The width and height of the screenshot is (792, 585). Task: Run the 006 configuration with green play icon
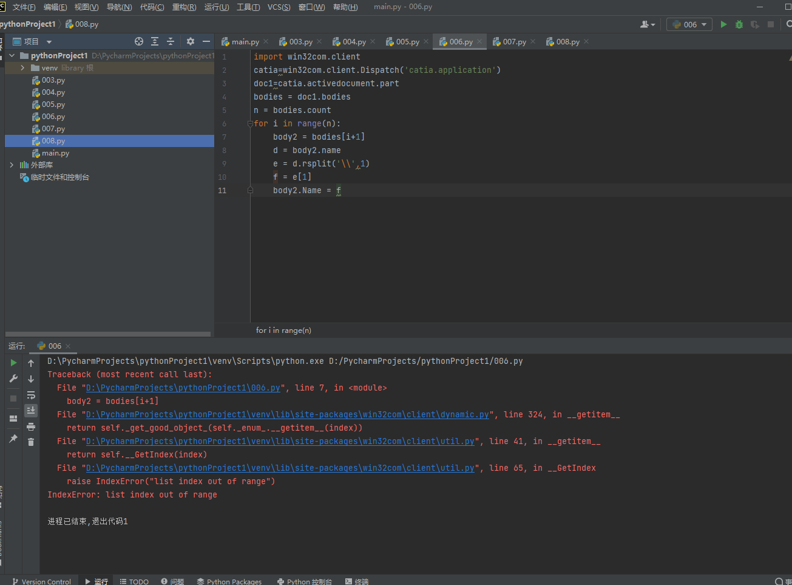click(723, 24)
